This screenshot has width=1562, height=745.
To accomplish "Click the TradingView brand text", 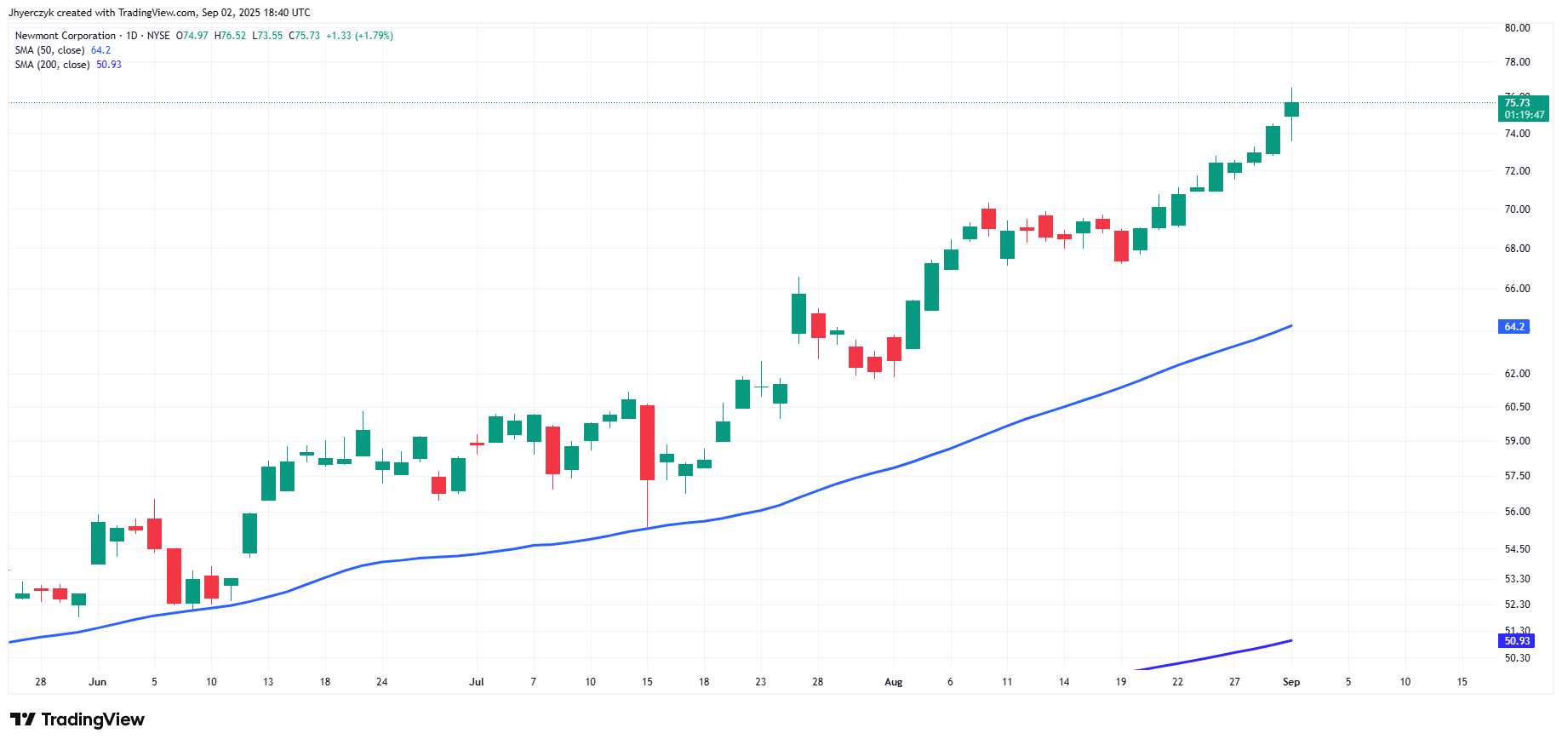I will pyautogui.click(x=93, y=719).
